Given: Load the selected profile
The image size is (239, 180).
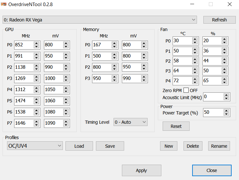Looking at the screenshot, I should (x=79, y=146).
